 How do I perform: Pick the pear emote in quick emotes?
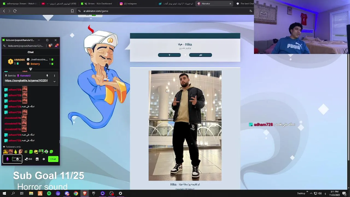click(16, 152)
